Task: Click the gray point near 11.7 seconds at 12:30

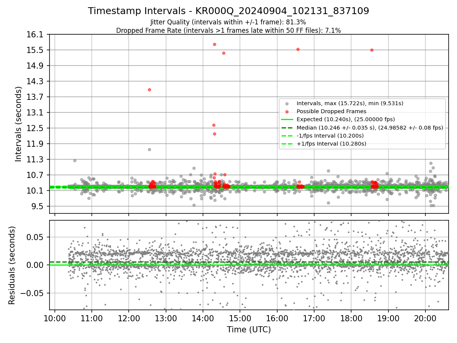Action: [x=150, y=149]
